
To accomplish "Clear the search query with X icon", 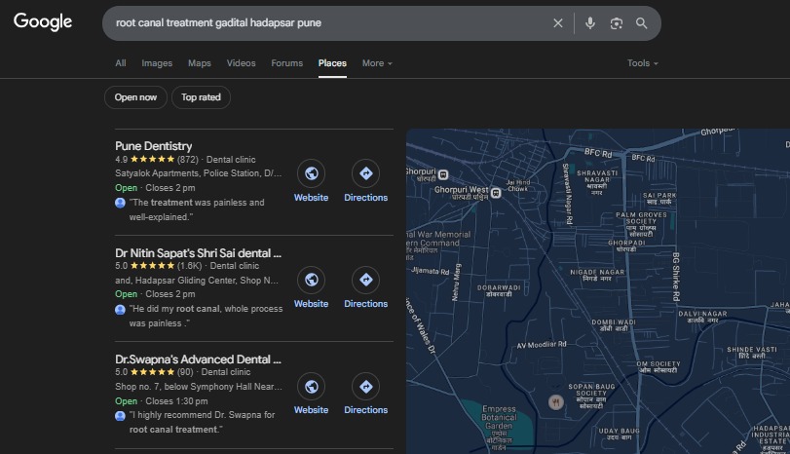I will pyautogui.click(x=558, y=23).
